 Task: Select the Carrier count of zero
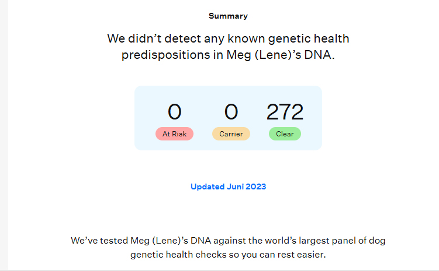[x=231, y=112]
